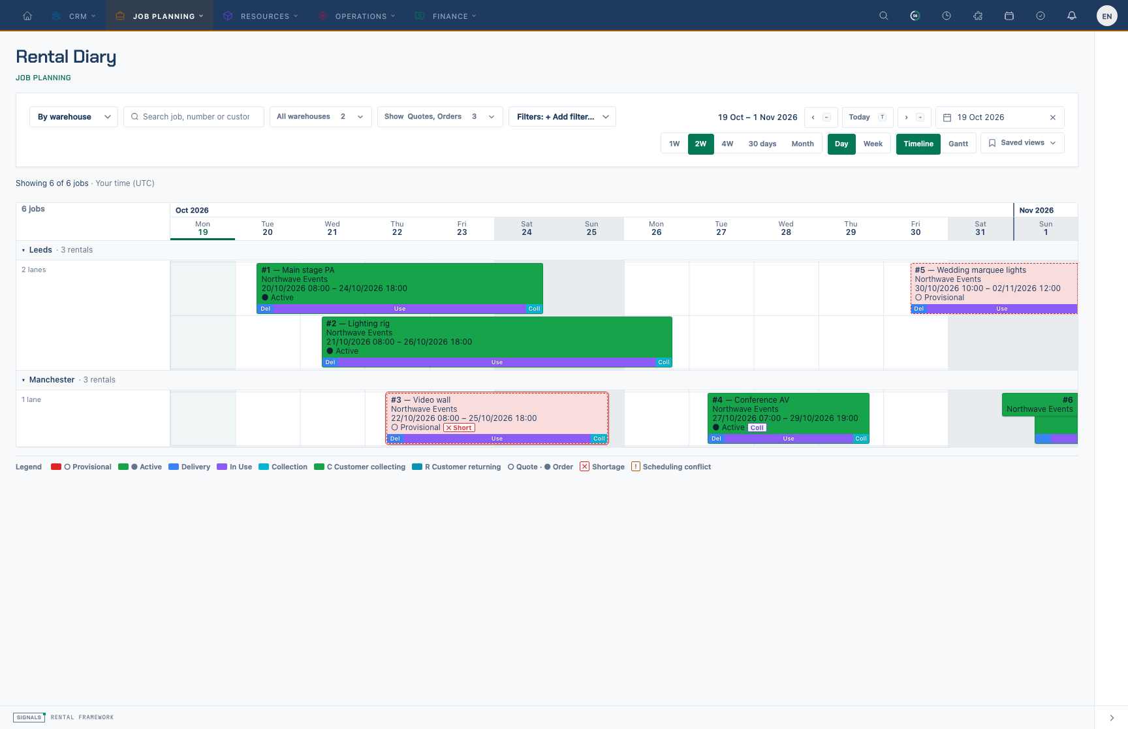
Task: Open the clock history icon in top bar
Action: pyautogui.click(x=947, y=16)
